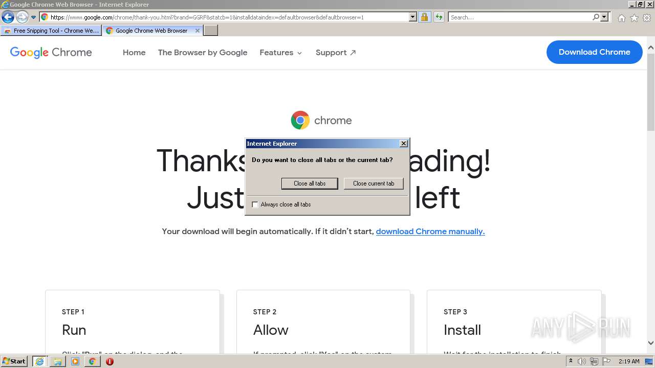Click Internet Explorer taskbar icon

pyautogui.click(x=39, y=361)
